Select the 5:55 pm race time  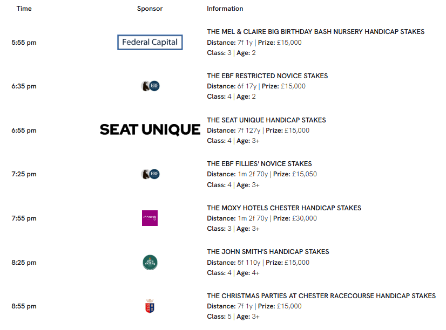[x=24, y=43]
